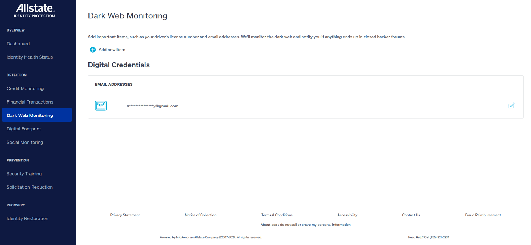
Task: Select Dark Web Monitoring sidebar item
Action: 37,115
